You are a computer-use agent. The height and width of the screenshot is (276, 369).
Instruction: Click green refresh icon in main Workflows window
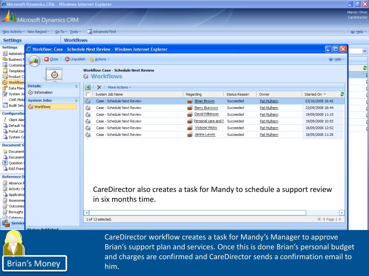point(365,68)
